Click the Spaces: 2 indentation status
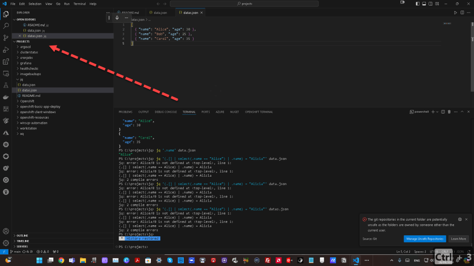474x266 pixels. coord(420,252)
